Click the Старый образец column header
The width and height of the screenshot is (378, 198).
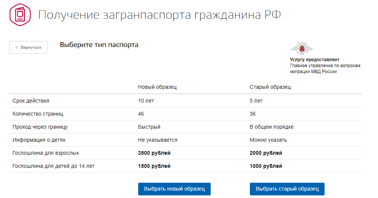270,87
